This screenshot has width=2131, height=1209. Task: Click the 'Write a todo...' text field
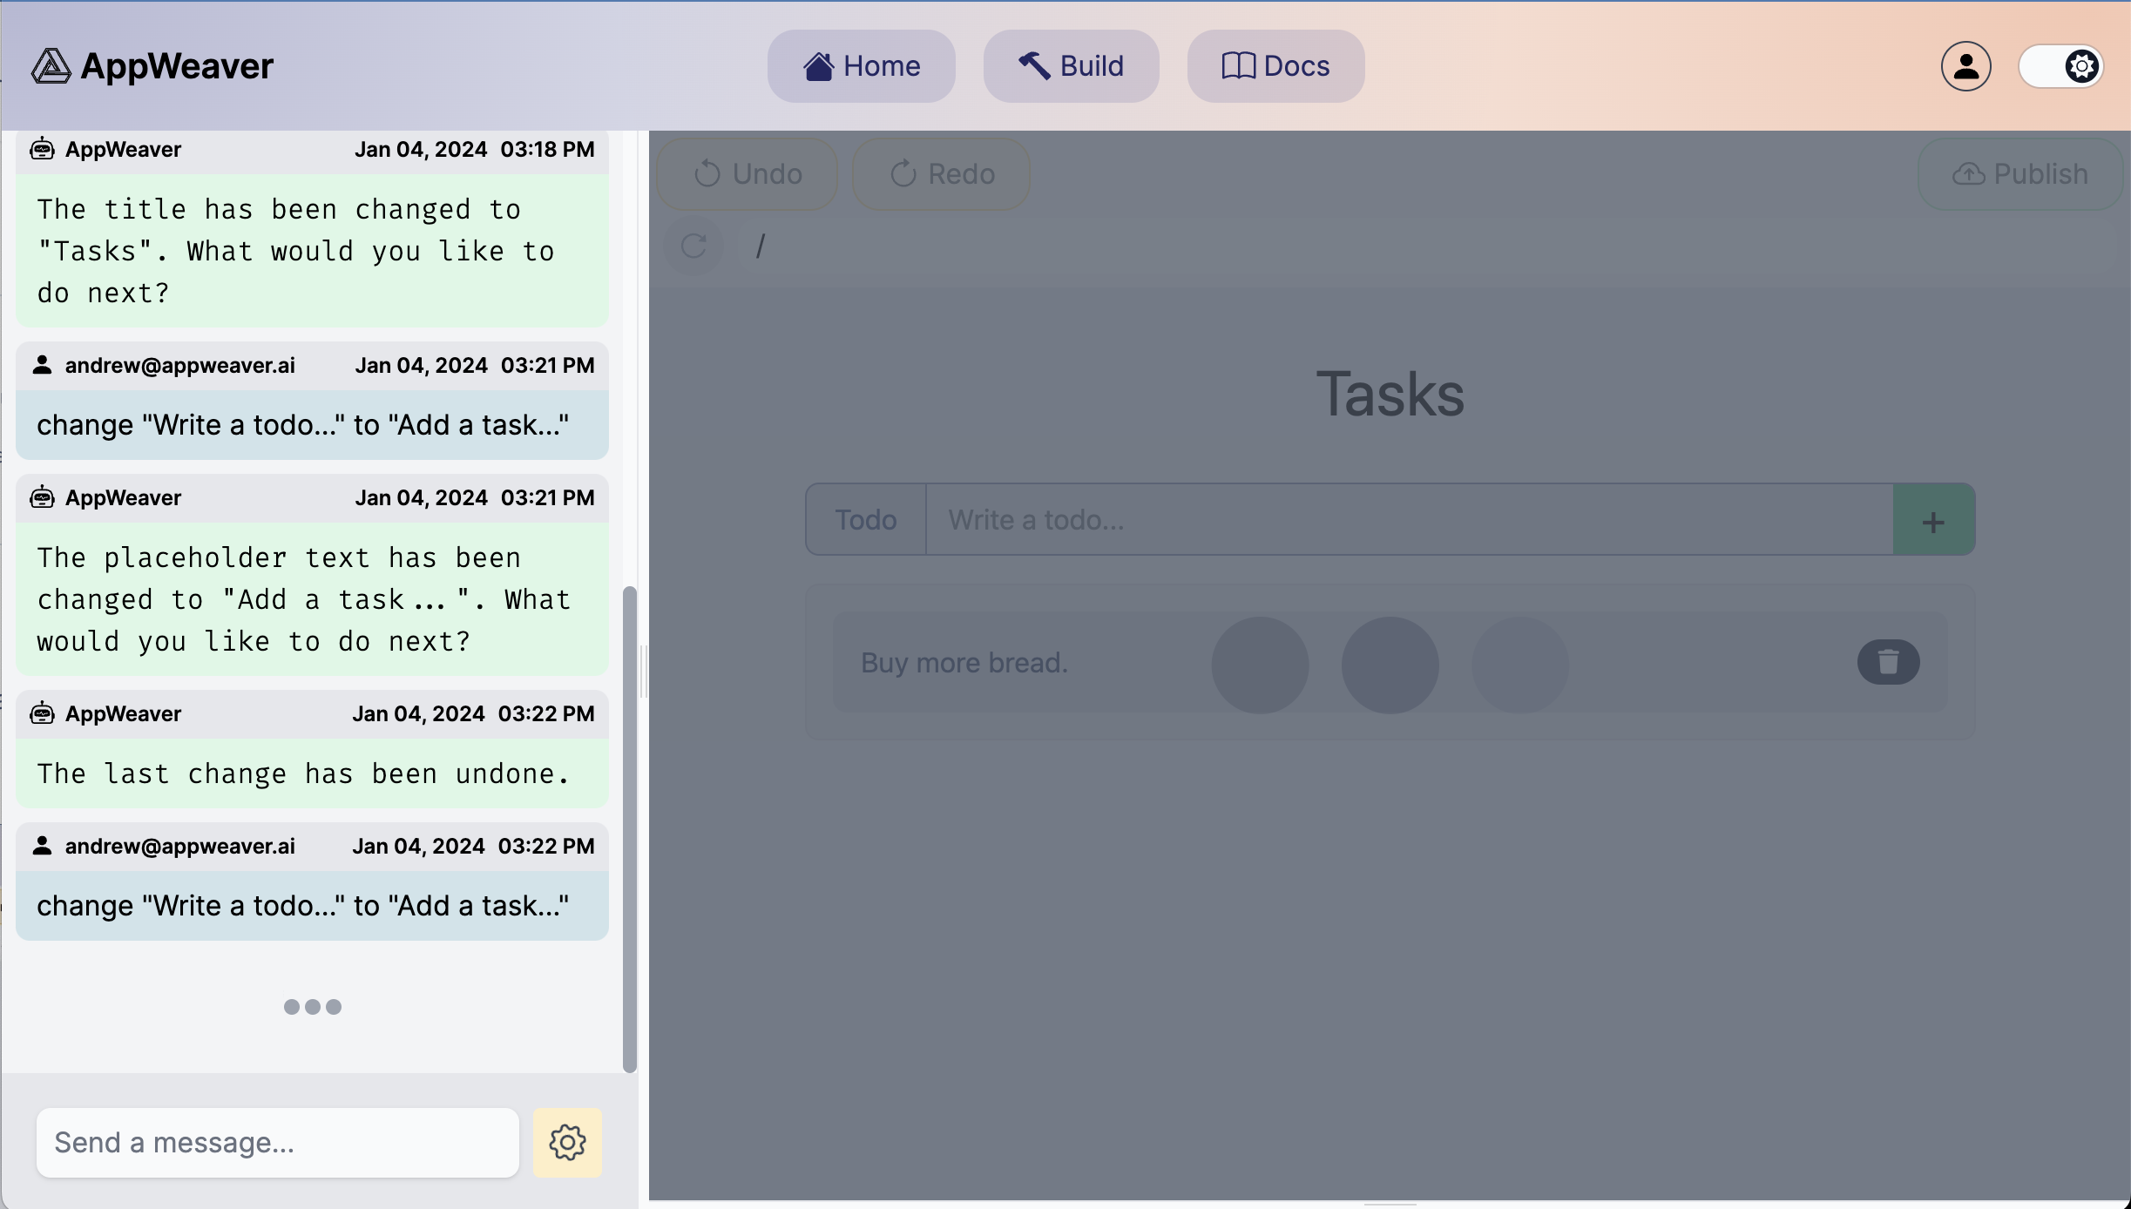click(x=1408, y=520)
